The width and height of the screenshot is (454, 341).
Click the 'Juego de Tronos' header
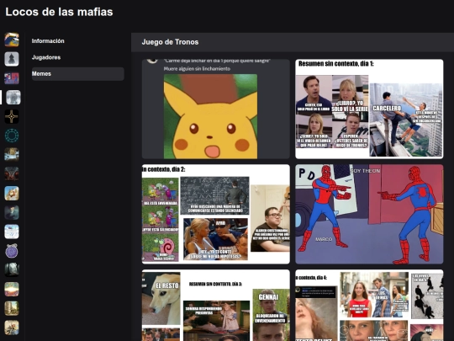coord(170,42)
